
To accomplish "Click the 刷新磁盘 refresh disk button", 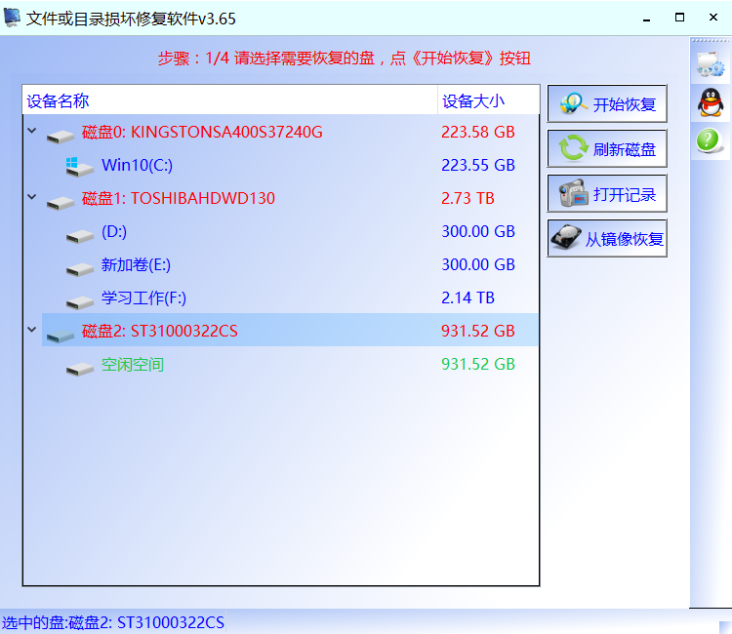I will [x=607, y=149].
